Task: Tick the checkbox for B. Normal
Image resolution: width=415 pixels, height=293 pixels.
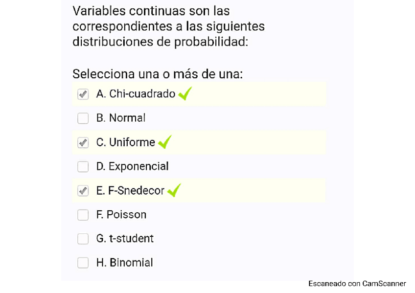Action: point(83,118)
